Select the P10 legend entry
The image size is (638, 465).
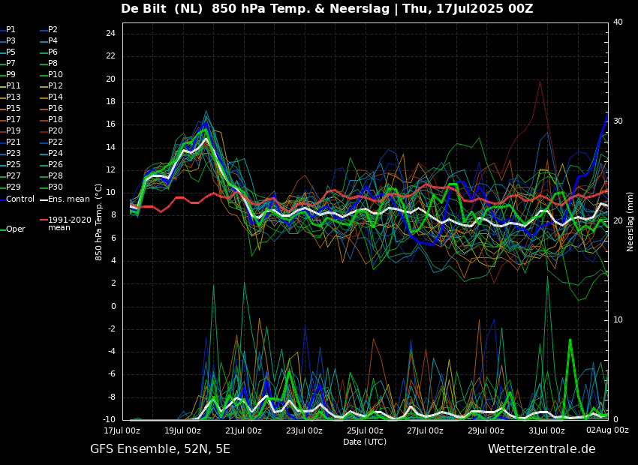point(51,75)
